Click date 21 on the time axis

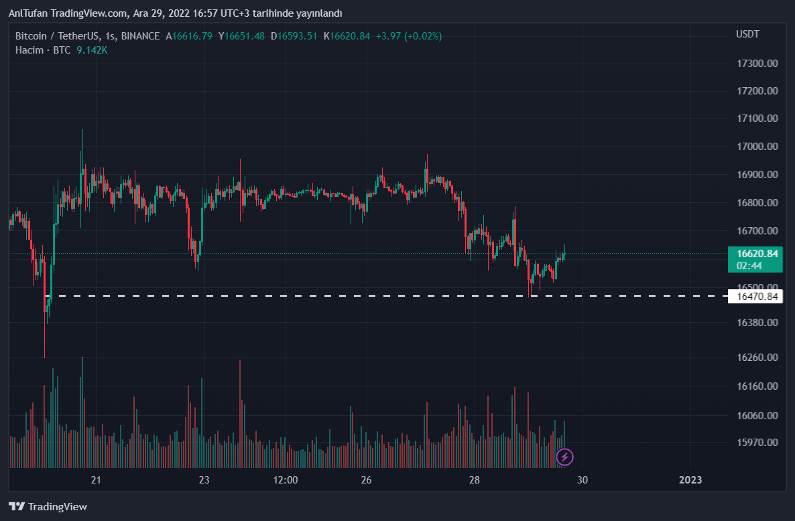pyautogui.click(x=97, y=480)
